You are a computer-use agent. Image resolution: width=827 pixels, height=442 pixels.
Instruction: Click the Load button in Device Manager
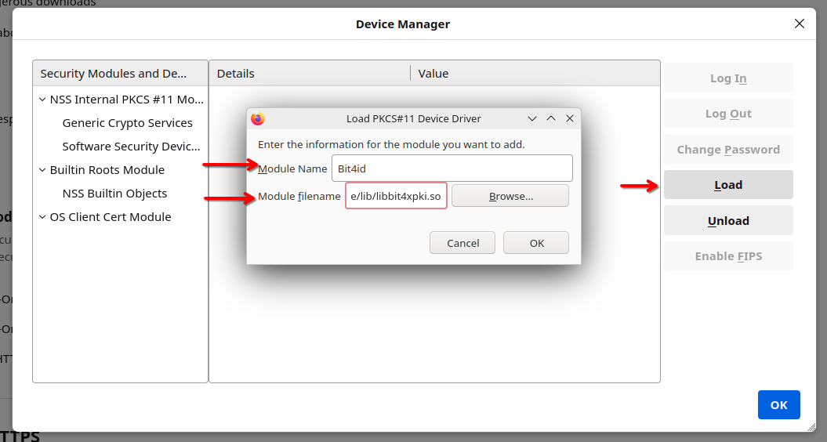[728, 185]
